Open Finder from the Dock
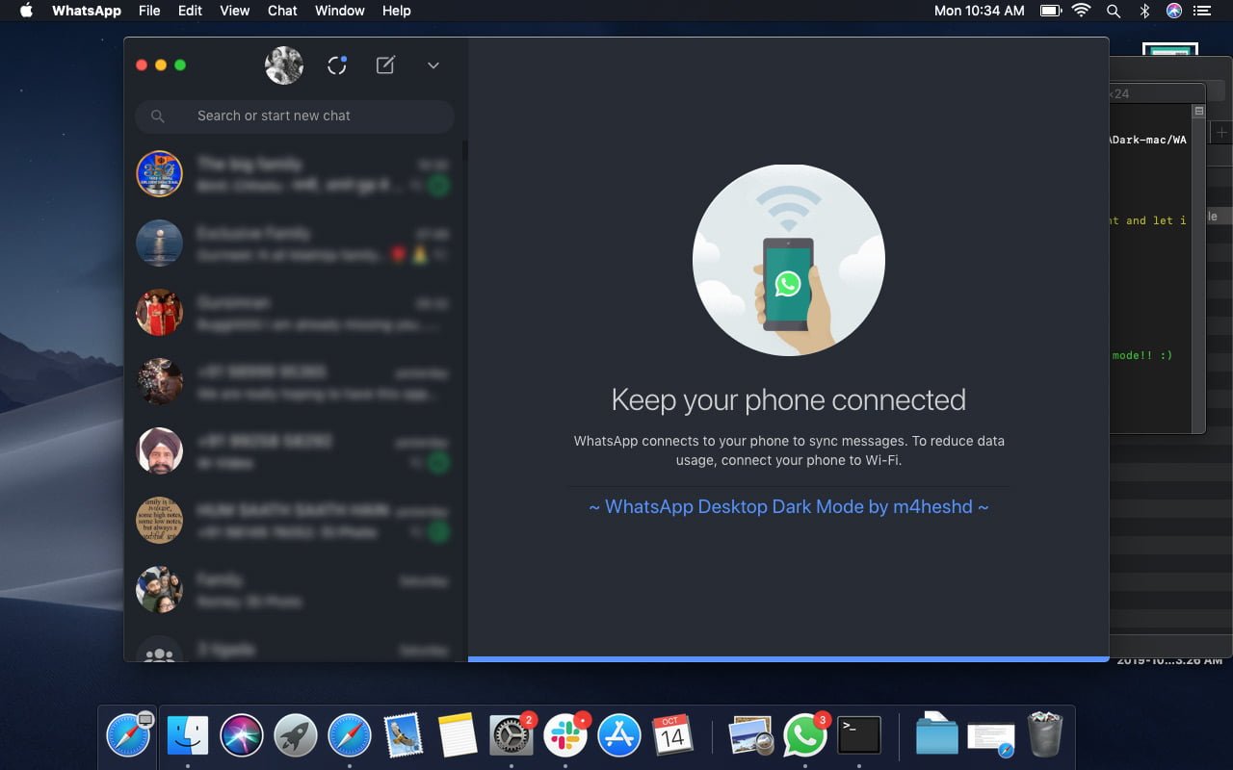 tap(188, 737)
